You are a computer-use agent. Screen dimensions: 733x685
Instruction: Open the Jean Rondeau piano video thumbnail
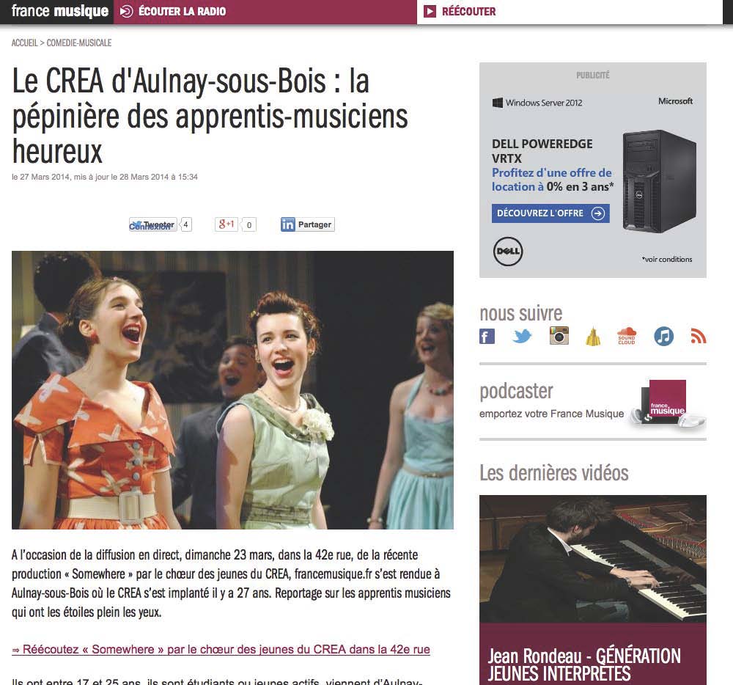point(593,559)
